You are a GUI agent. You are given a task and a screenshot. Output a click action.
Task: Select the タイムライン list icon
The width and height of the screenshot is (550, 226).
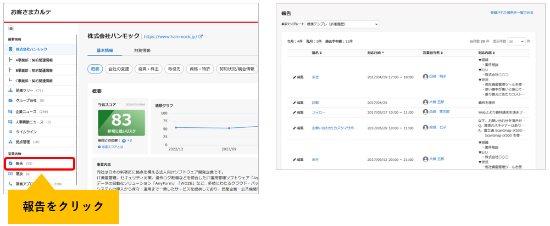coord(10,132)
